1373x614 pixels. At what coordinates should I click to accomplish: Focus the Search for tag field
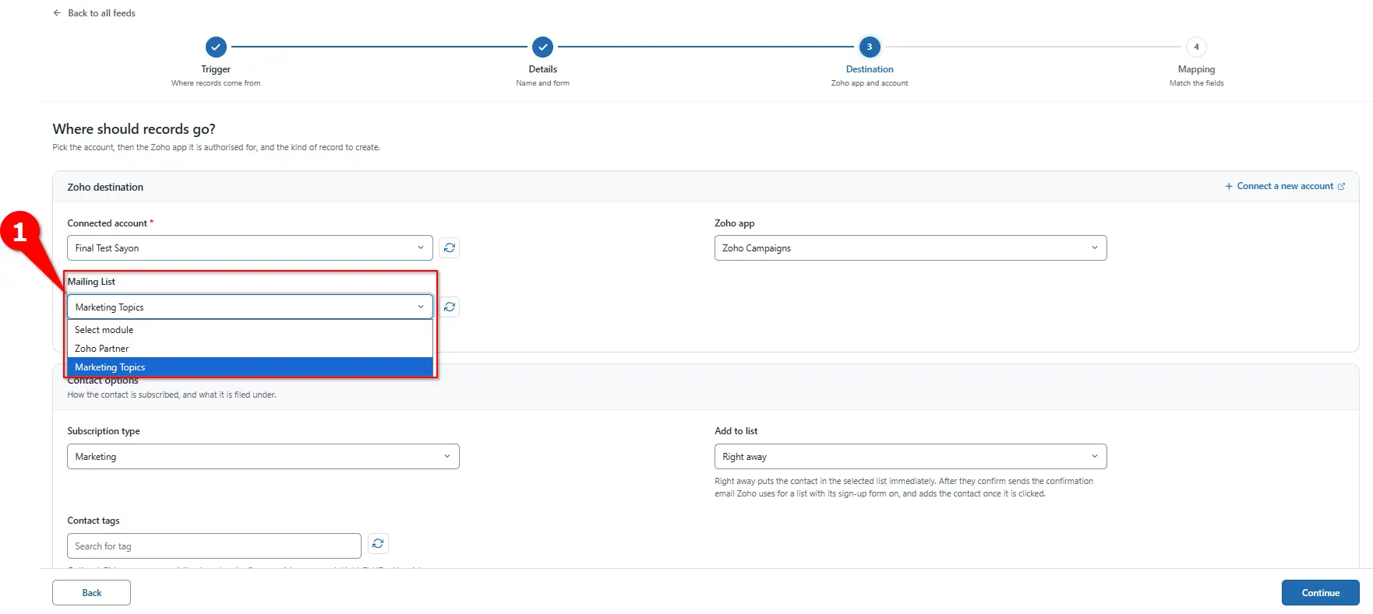(x=214, y=546)
